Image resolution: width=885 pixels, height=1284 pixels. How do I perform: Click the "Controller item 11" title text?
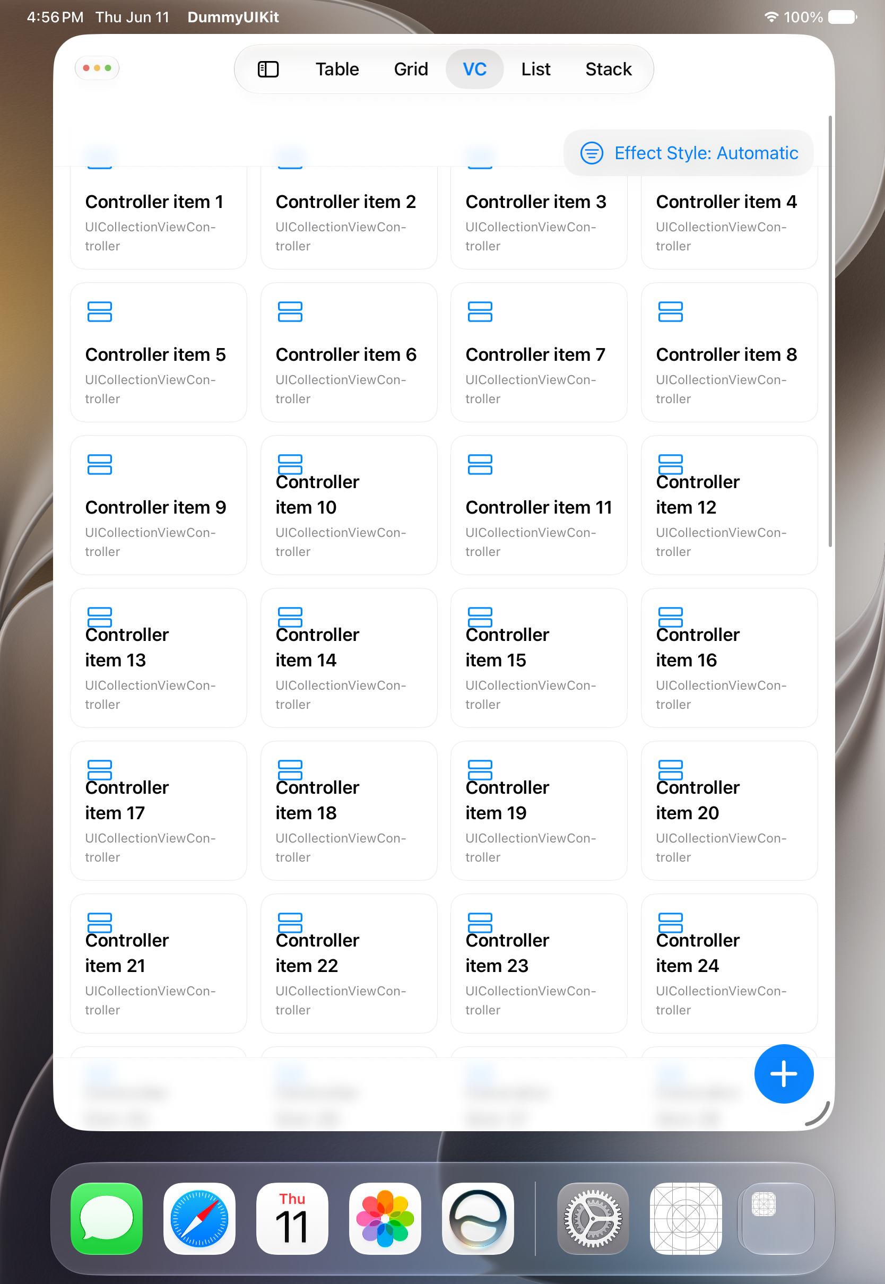(539, 508)
